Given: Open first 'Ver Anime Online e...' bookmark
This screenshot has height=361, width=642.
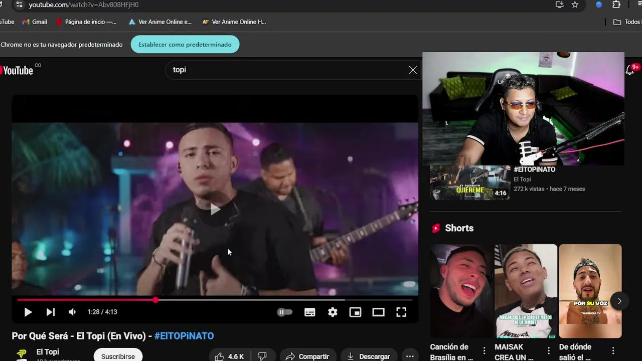Looking at the screenshot, I should [160, 22].
